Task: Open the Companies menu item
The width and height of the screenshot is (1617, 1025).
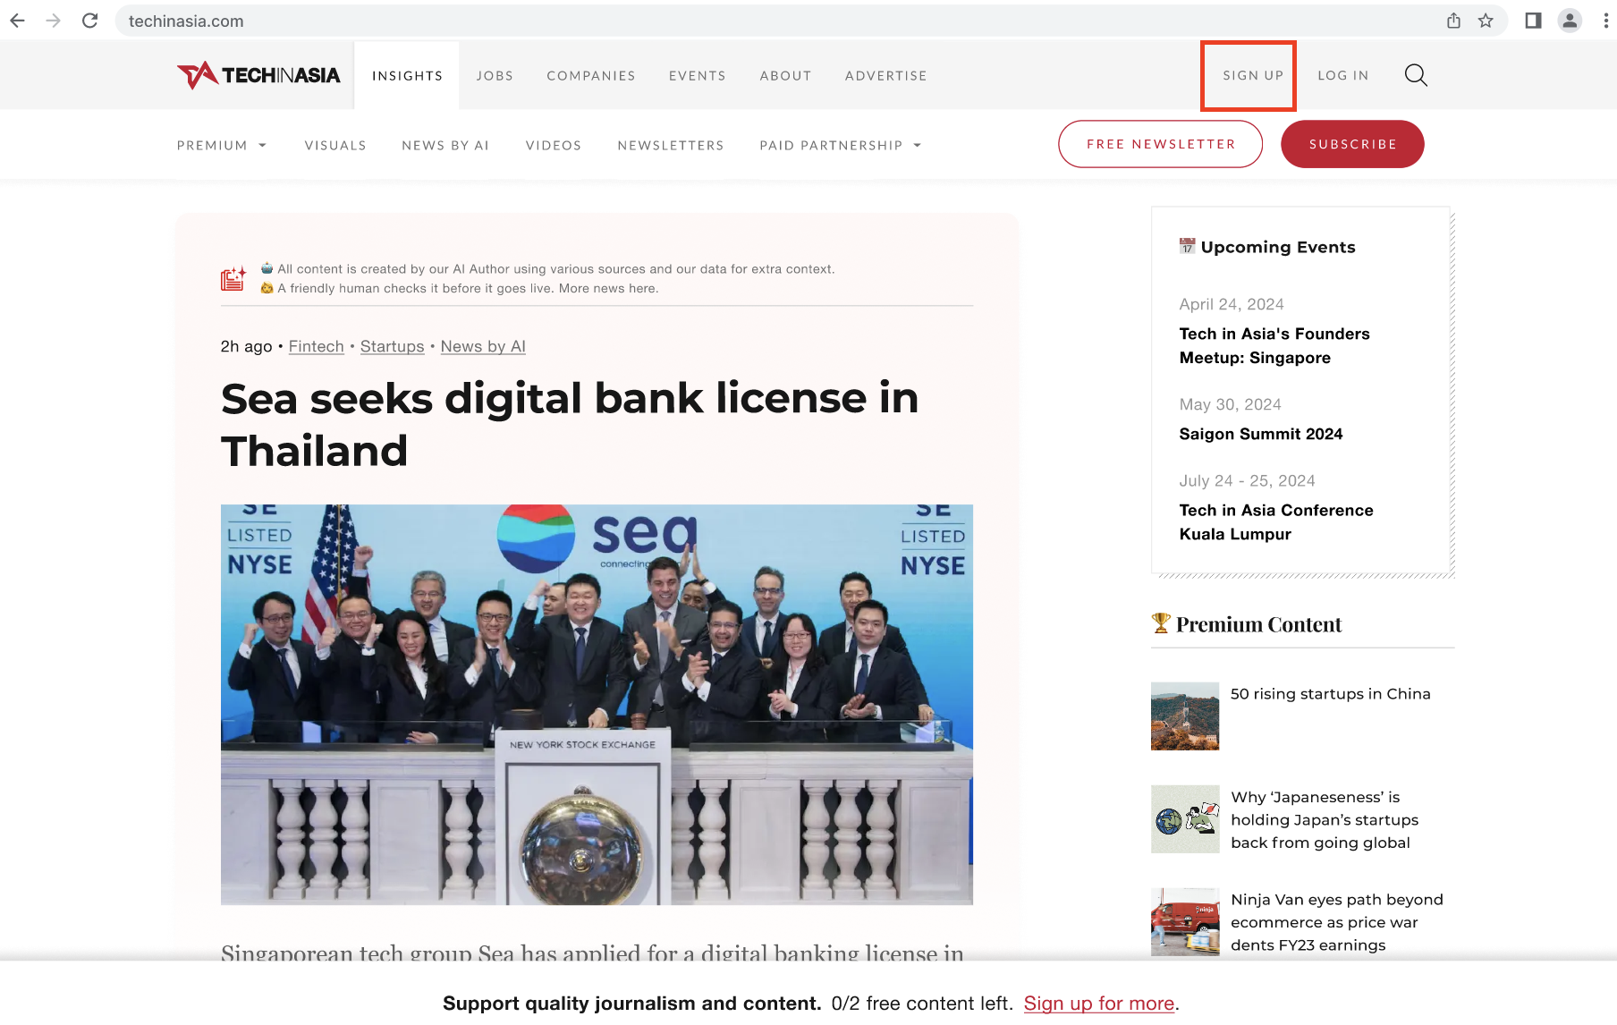Action: pos(591,75)
